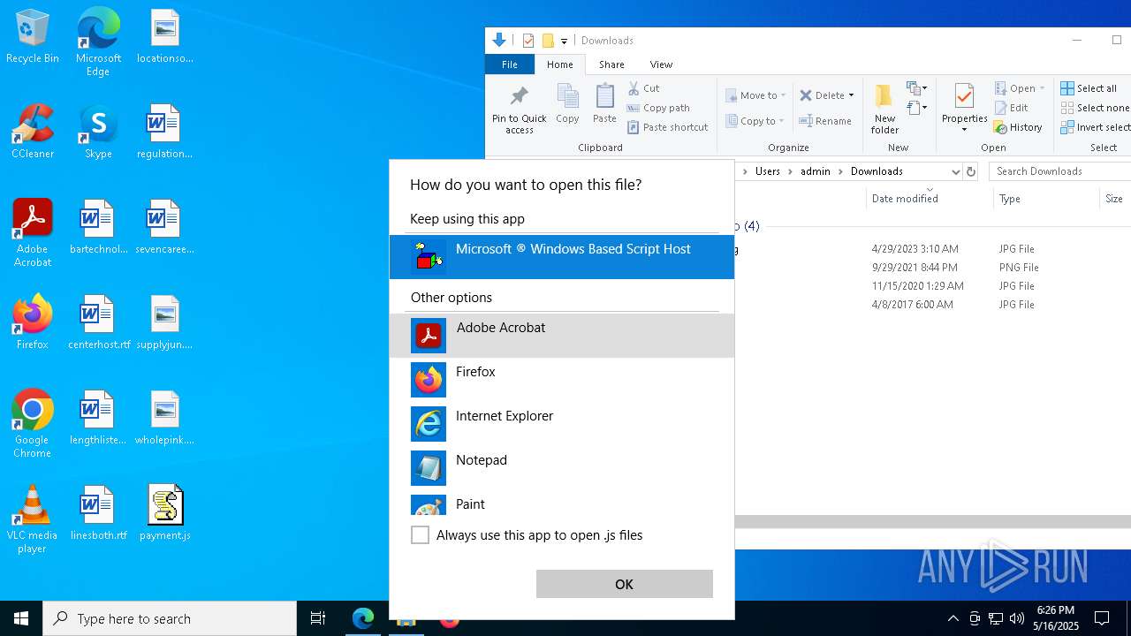Click the Windows taskbar search box

pos(170,618)
